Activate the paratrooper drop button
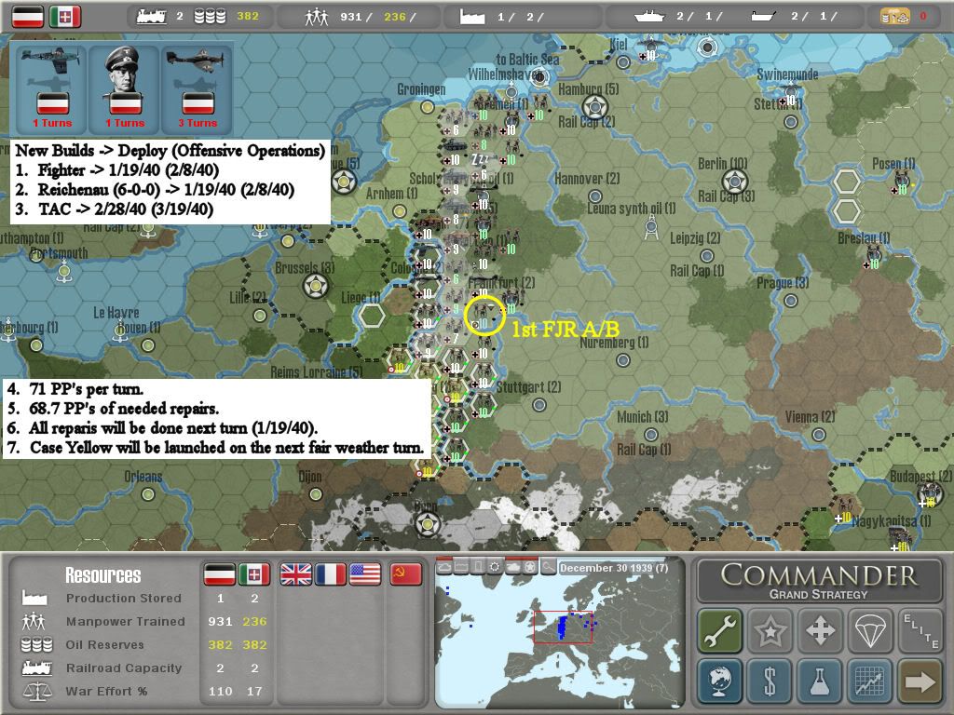The width and height of the screenshot is (954, 715). [x=870, y=630]
